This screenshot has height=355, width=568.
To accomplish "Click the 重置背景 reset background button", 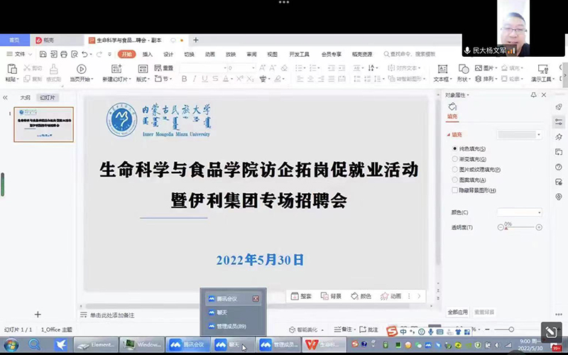I will pyautogui.click(x=484, y=312).
